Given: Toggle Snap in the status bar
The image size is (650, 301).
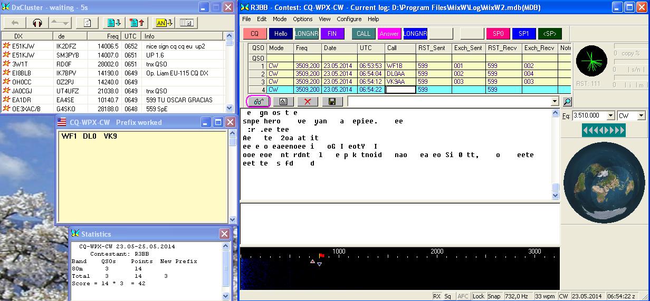Looking at the screenshot, I should tap(494, 296).
